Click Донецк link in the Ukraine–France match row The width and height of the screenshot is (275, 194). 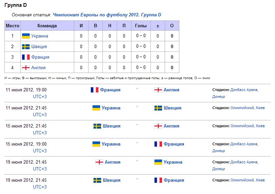coord(219,151)
